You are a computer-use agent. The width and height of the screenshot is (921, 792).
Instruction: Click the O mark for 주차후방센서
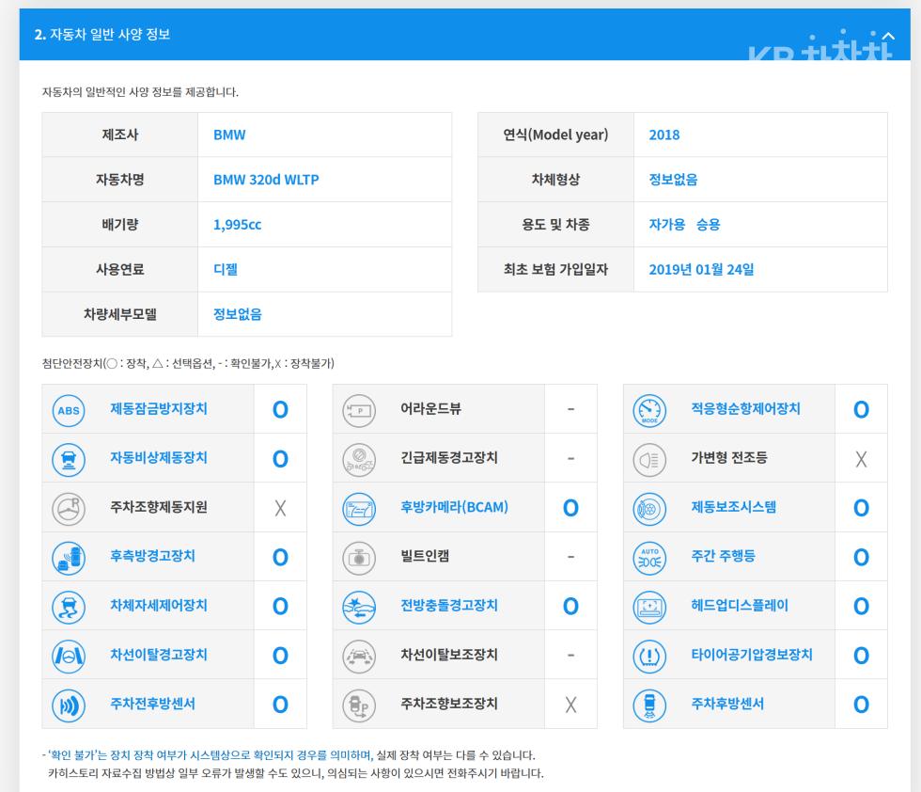coord(861,705)
